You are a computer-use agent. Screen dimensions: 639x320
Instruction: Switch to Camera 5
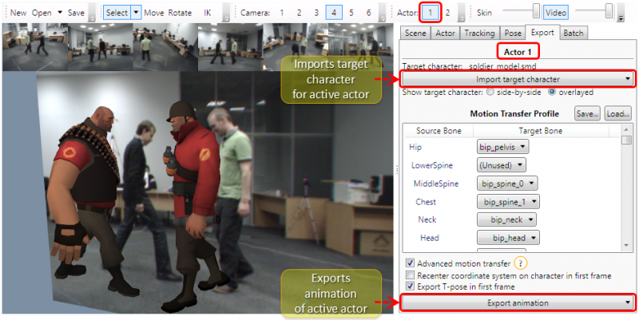351,13
